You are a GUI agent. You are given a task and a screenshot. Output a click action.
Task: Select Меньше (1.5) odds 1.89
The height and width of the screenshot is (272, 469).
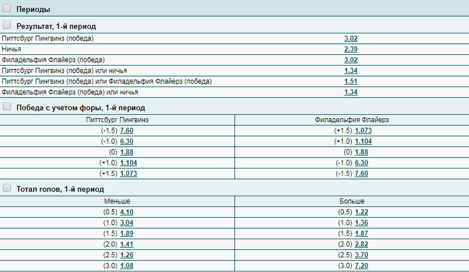click(127, 234)
